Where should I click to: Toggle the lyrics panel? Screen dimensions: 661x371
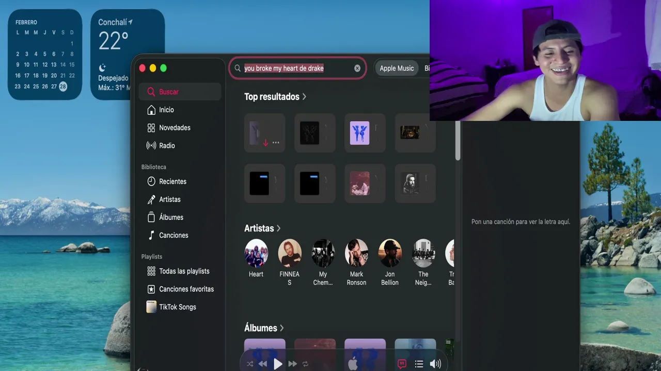(402, 364)
